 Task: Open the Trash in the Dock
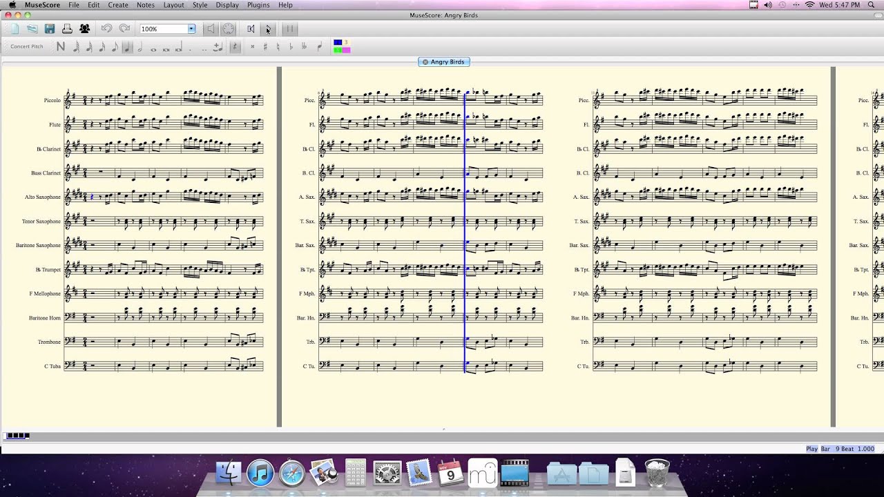click(x=657, y=473)
